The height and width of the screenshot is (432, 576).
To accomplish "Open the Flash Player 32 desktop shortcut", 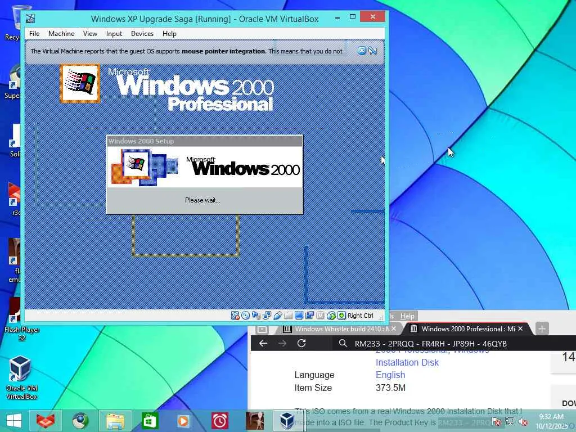I will pos(21,319).
